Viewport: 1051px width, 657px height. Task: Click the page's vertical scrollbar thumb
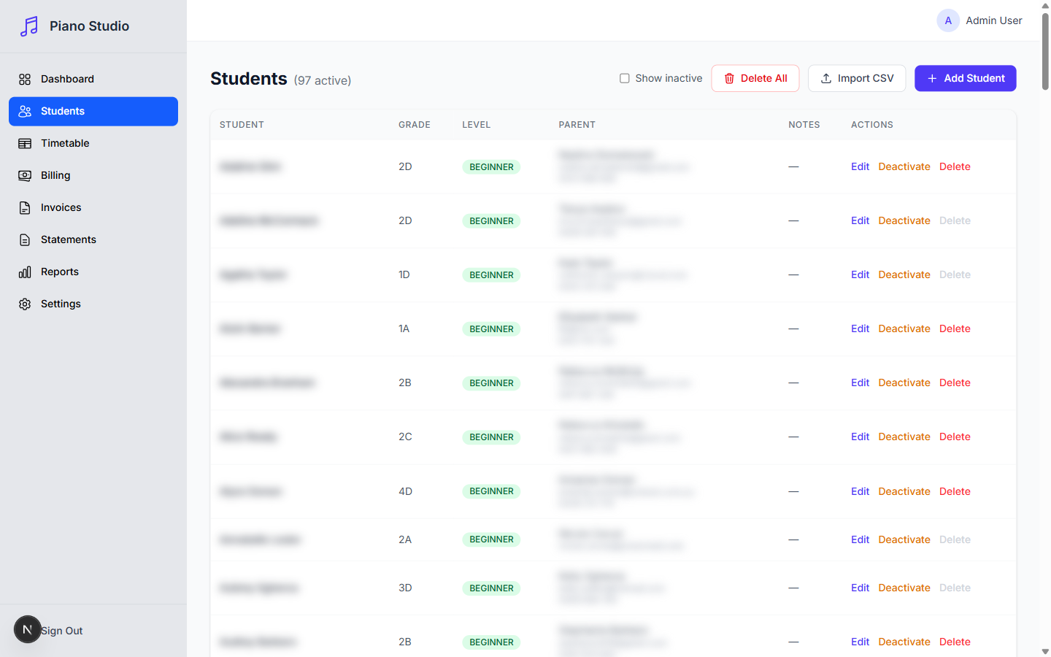(1045, 51)
